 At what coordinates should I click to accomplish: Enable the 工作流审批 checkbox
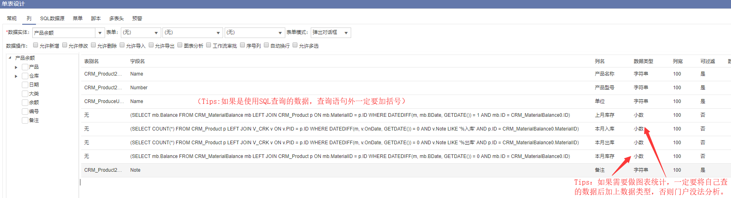click(209, 45)
